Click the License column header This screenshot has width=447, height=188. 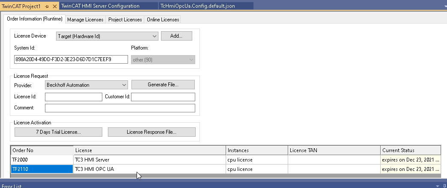[x=150, y=150]
